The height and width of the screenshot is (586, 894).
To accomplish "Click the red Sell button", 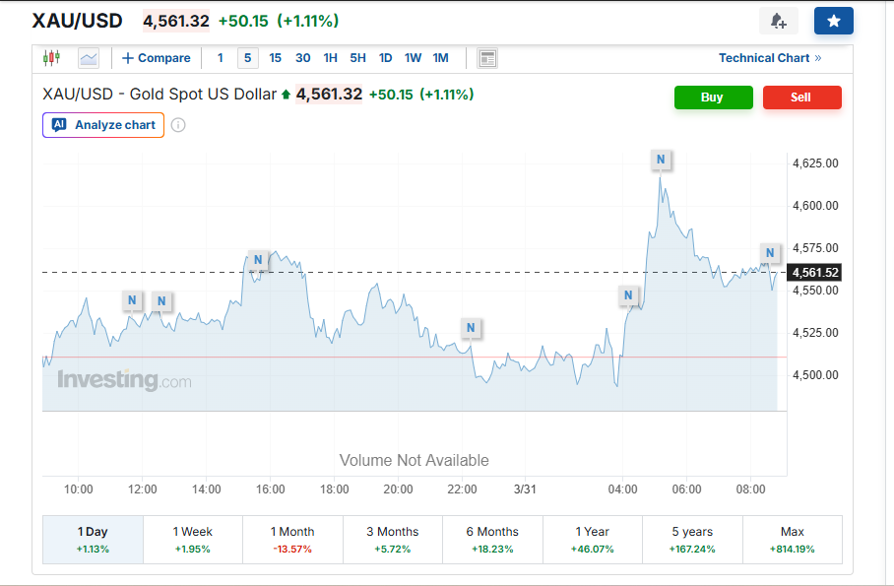I will 801,98.
